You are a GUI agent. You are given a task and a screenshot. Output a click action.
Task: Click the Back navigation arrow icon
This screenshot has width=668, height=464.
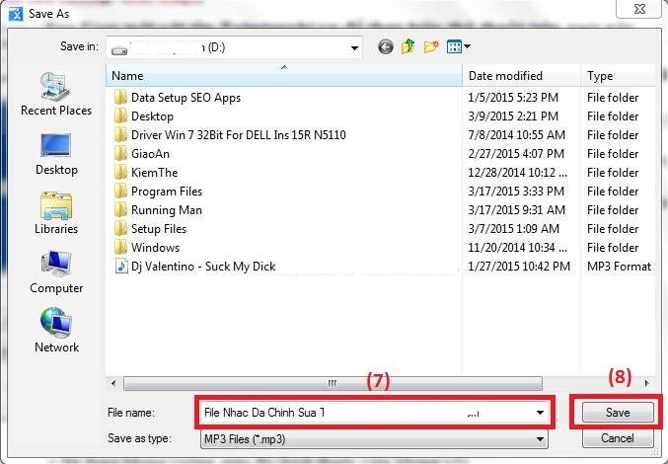click(385, 46)
